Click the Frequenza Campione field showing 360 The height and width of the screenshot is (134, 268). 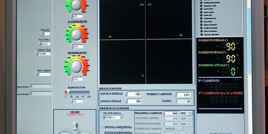(172, 113)
